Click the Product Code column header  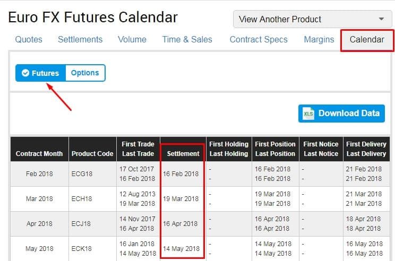point(92,154)
